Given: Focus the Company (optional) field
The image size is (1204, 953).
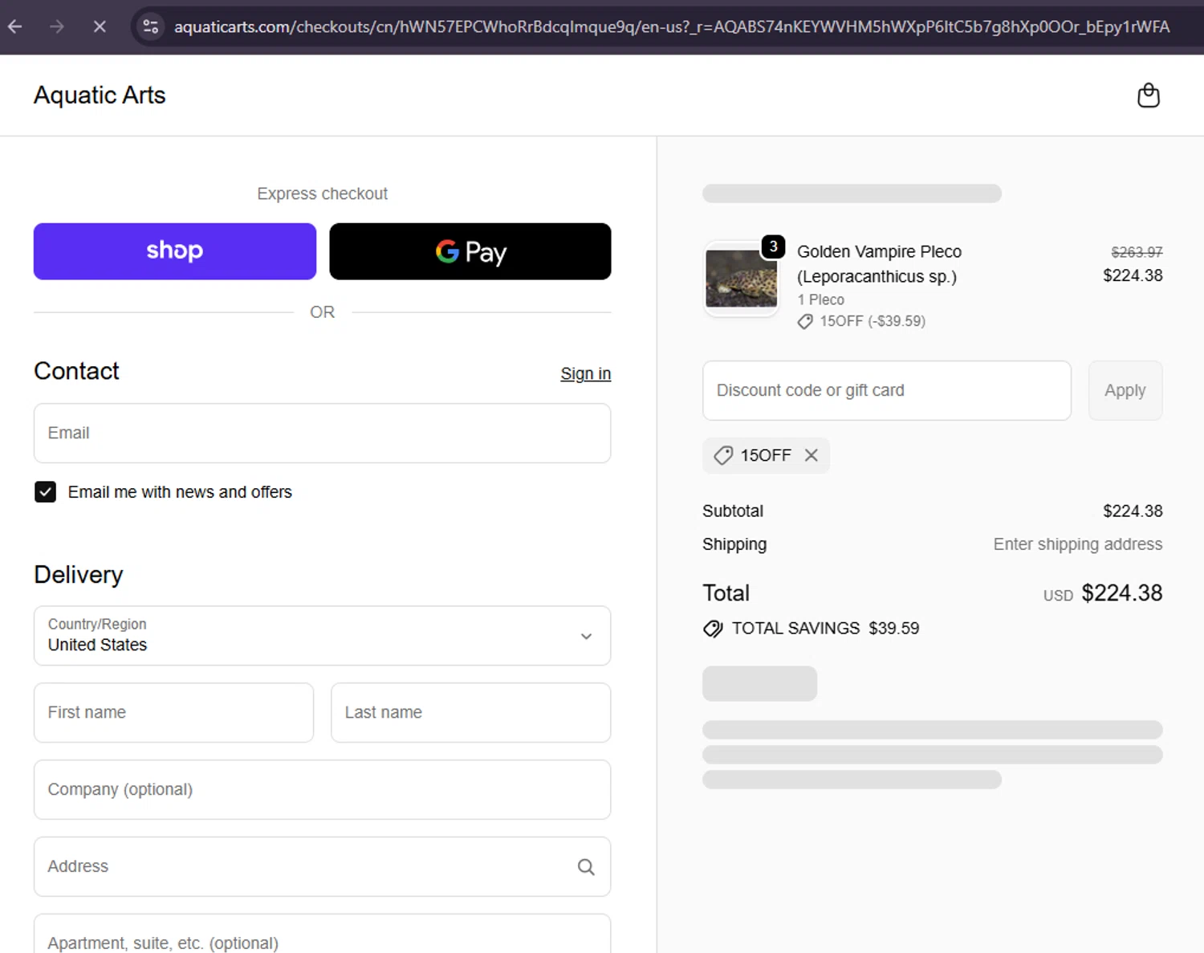Looking at the screenshot, I should [322, 789].
